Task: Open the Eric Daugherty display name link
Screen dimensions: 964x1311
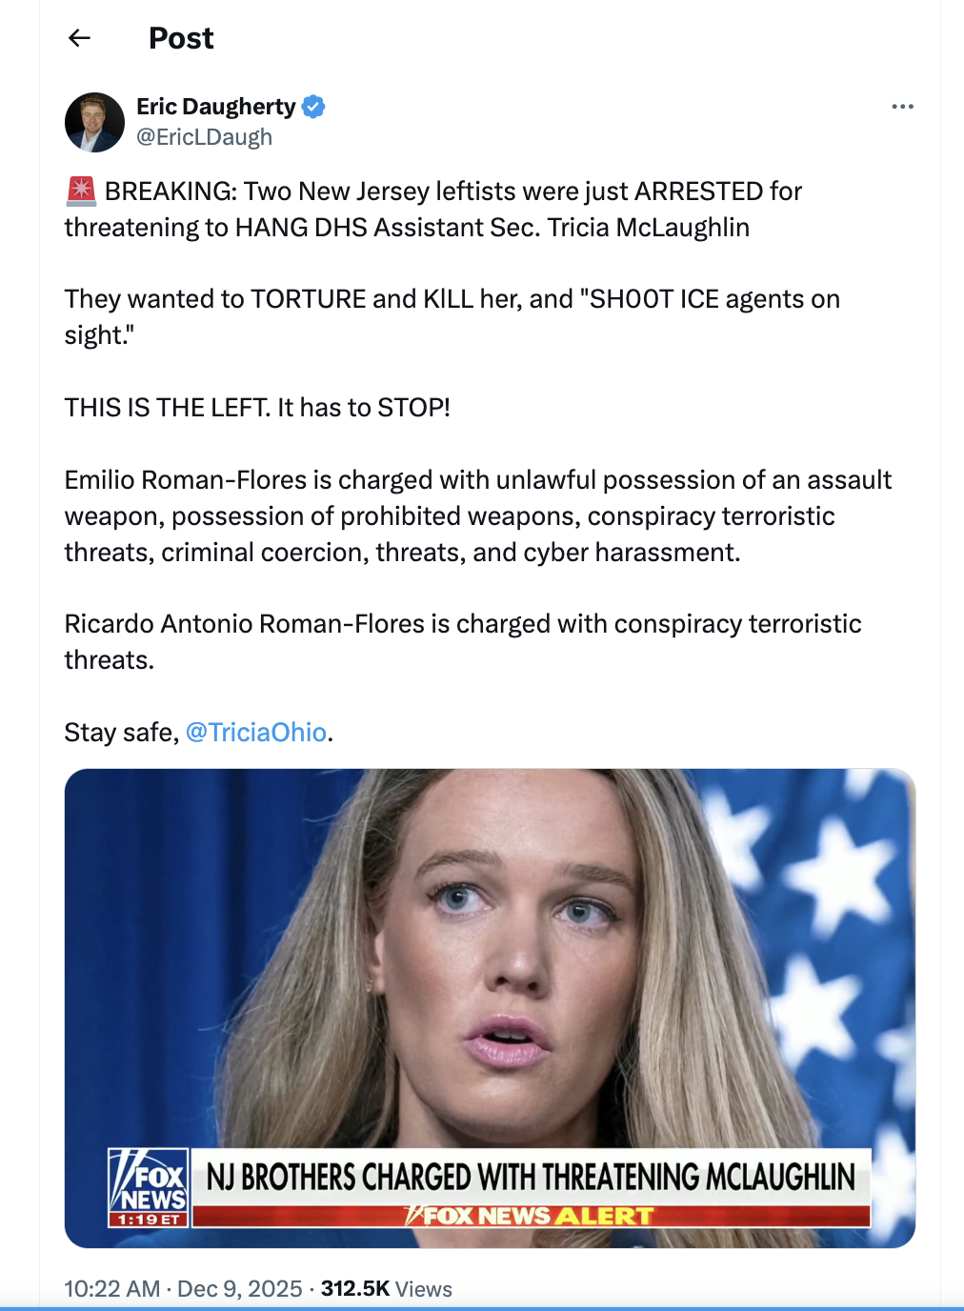Action: coord(216,107)
